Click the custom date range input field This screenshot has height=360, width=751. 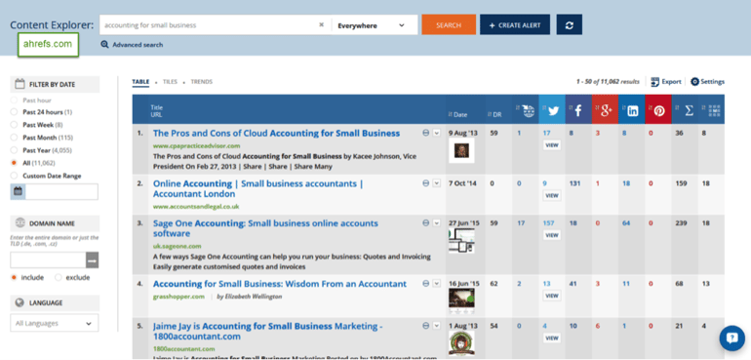[x=61, y=192]
